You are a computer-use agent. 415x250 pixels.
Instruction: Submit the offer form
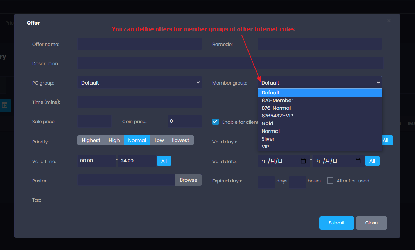[336, 223]
